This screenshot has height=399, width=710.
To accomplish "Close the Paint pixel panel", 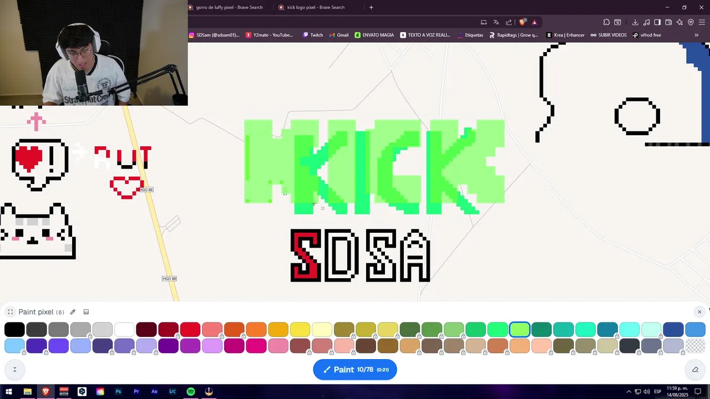I will (x=699, y=312).
